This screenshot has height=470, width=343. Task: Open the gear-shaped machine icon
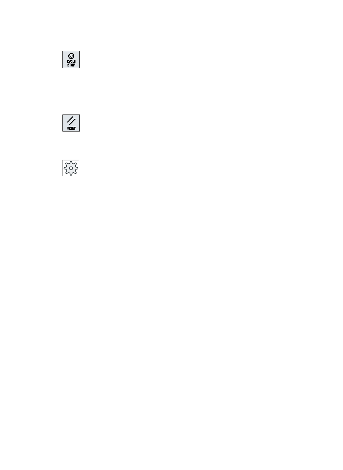pyautogui.click(x=71, y=168)
